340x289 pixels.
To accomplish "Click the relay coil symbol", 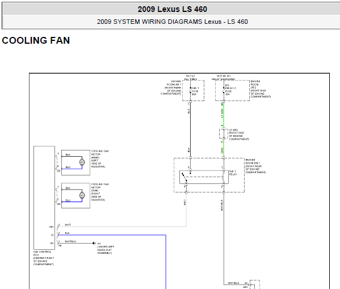I will click(x=223, y=177).
